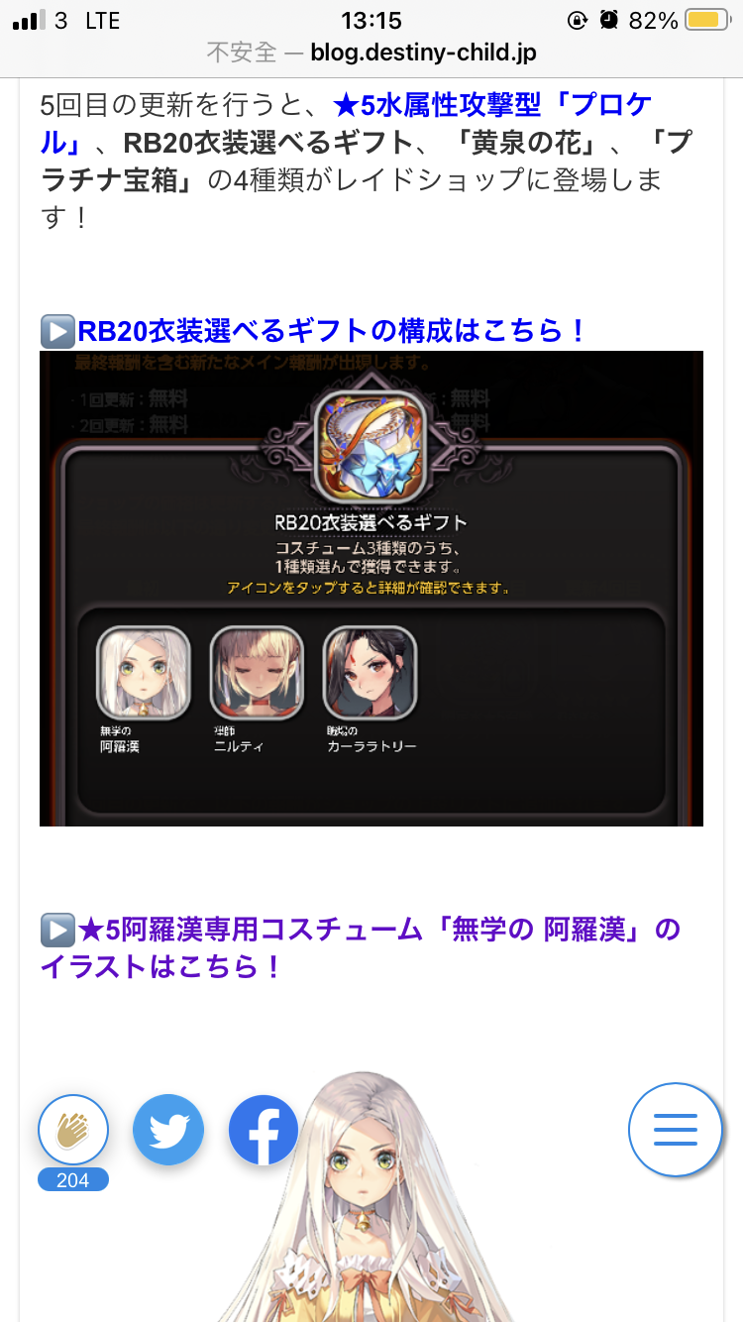Tap the RB20 gift composition screenshot image
This screenshot has height=1322, width=743.
pyautogui.click(x=371, y=589)
